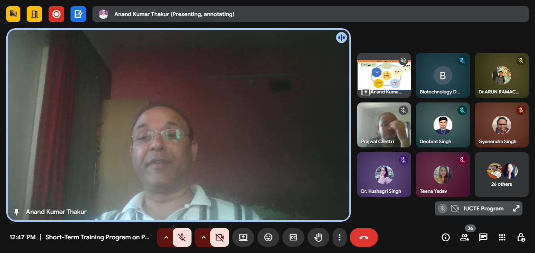The width and height of the screenshot is (535, 253).
Task: Open the emoji reactions panel
Action: coord(268,237)
